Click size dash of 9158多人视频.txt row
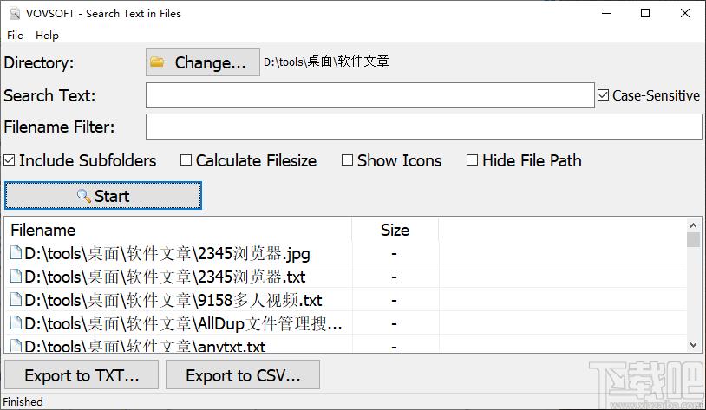This screenshot has width=706, height=410. click(x=394, y=301)
